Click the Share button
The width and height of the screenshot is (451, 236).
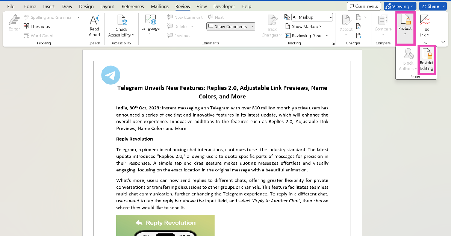pyautogui.click(x=433, y=6)
